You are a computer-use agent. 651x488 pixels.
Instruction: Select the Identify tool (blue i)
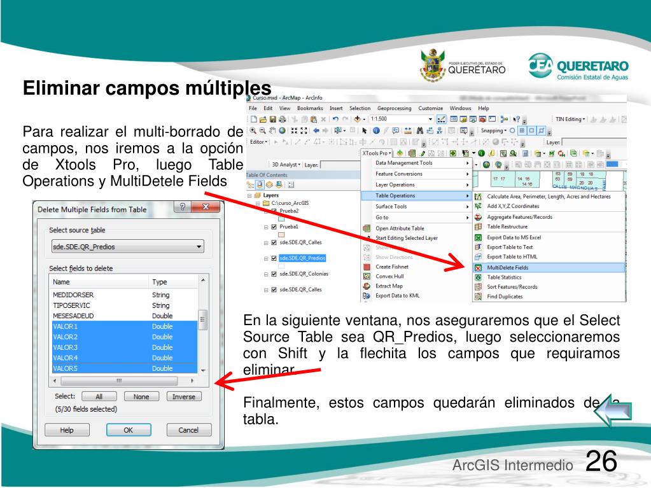376,130
